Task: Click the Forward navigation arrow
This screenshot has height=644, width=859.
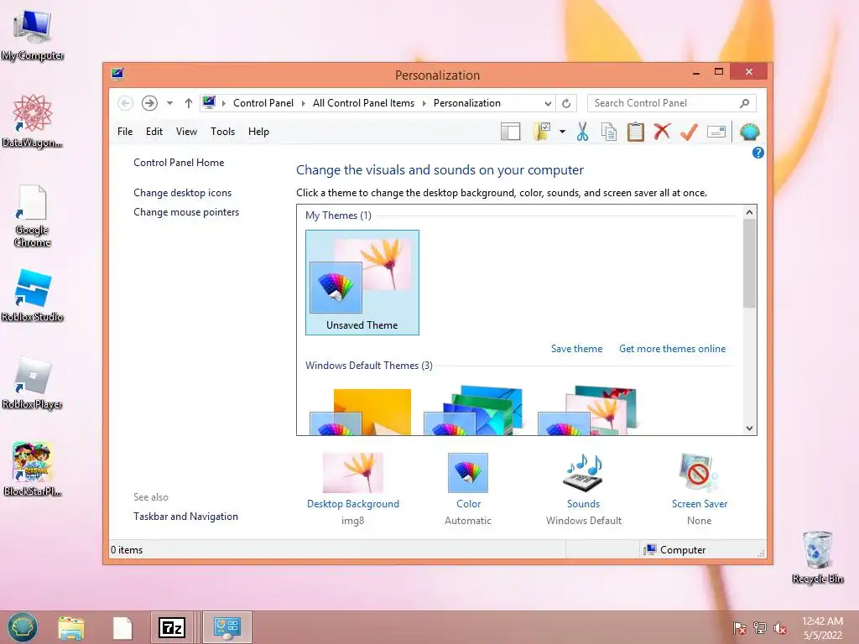Action: [x=149, y=103]
